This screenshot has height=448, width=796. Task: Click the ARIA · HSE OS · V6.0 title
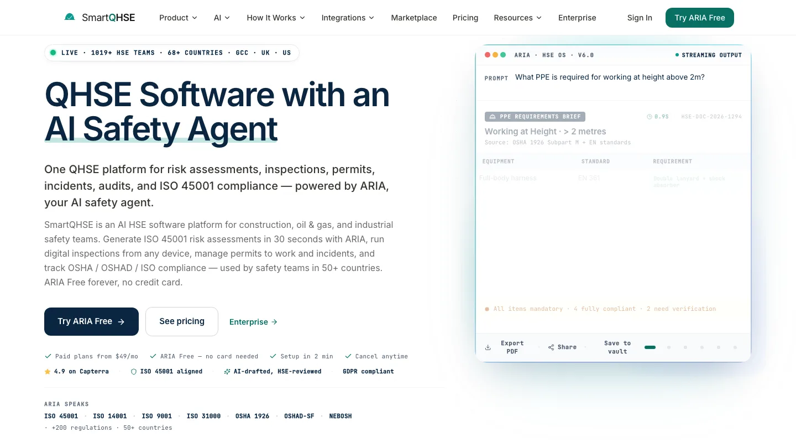(554, 55)
